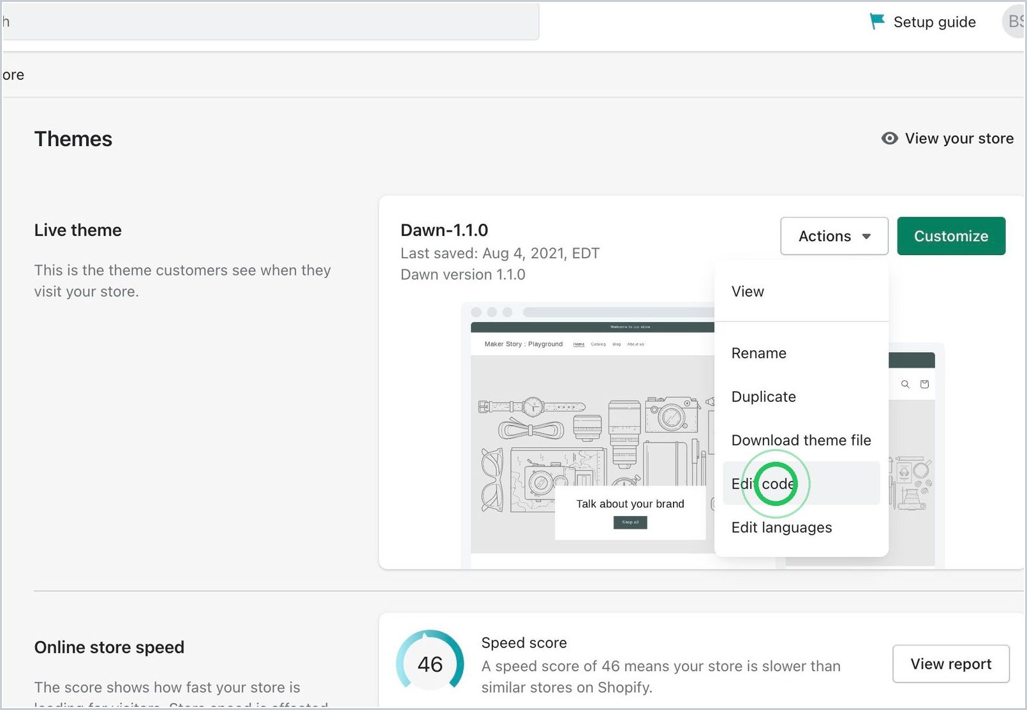Choose Rename in the Actions menu
1027x710 pixels.
pos(801,353)
